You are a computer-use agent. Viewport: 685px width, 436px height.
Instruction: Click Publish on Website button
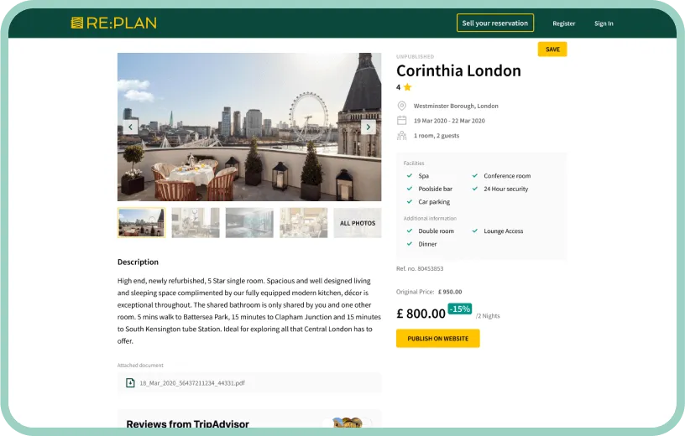437,338
